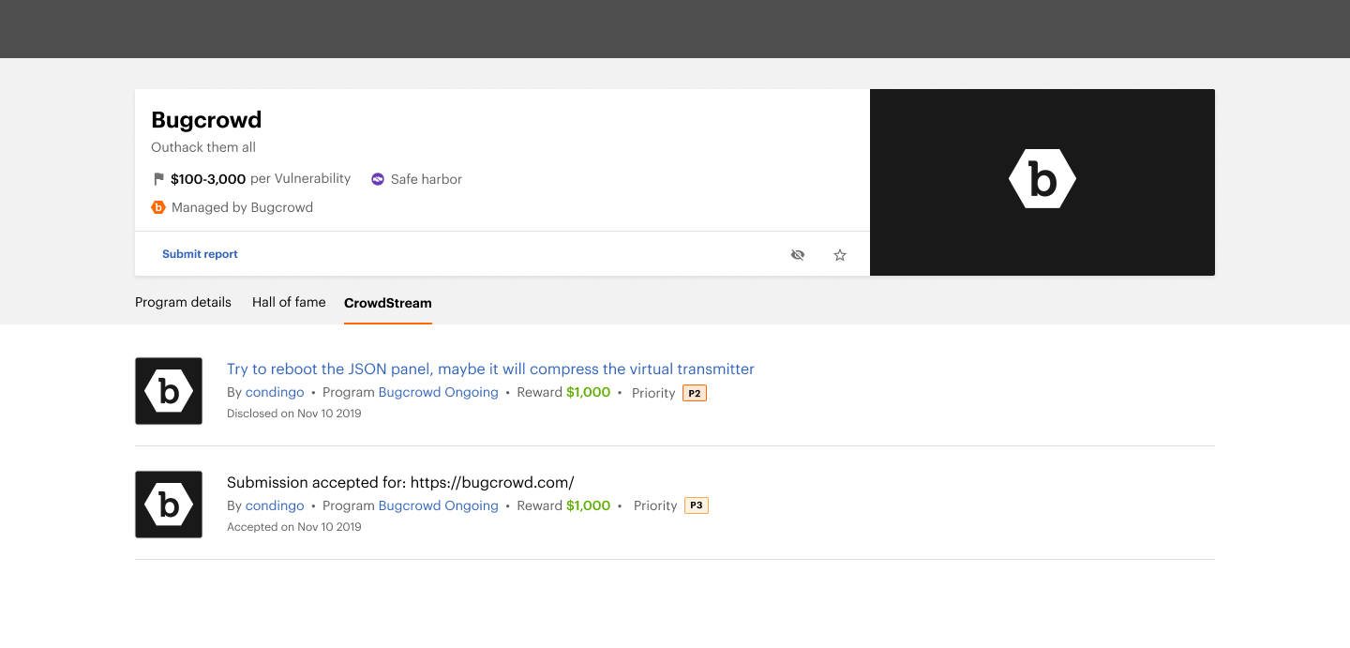The width and height of the screenshot is (1350, 648).
Task: Click the $1,000 reward in disclosed entry
Action: [x=588, y=393]
